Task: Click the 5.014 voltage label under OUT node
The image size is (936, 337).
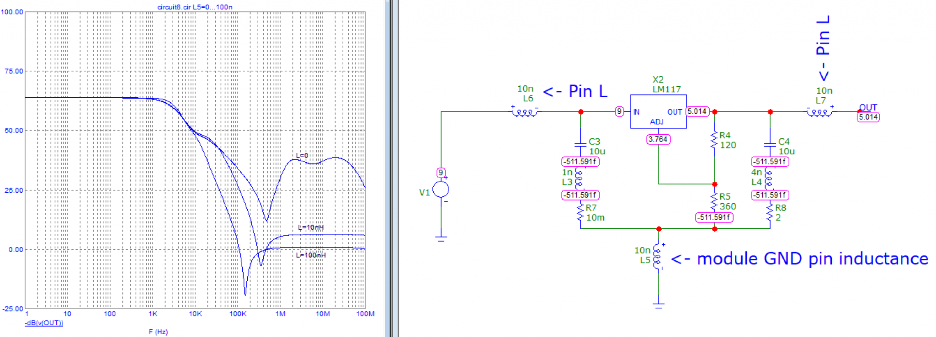Action: coord(868,117)
